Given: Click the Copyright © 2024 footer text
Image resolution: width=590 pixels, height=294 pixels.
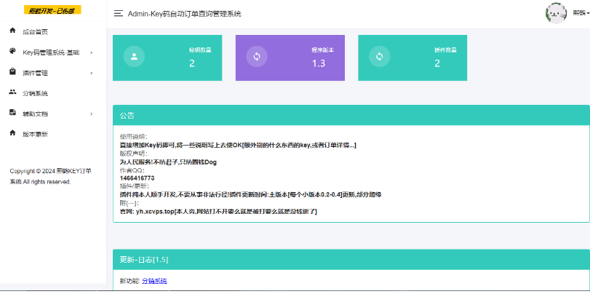Looking at the screenshot, I should 50,176.
